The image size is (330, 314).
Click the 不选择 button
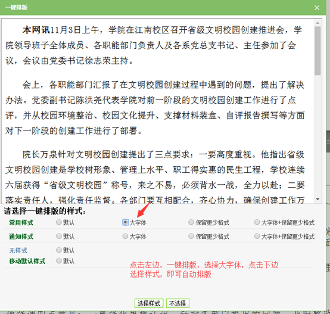(178, 303)
